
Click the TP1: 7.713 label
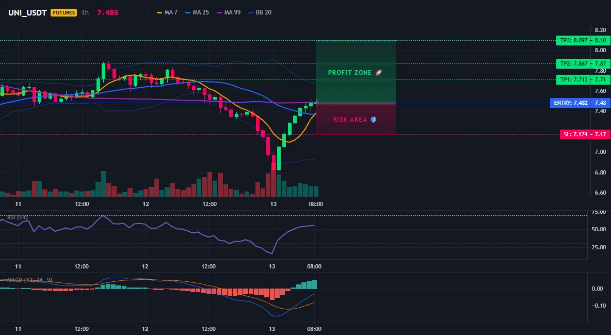[573, 80]
